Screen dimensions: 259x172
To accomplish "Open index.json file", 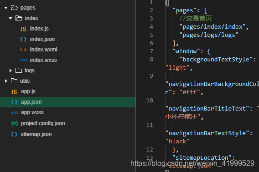I will click(x=42, y=39).
